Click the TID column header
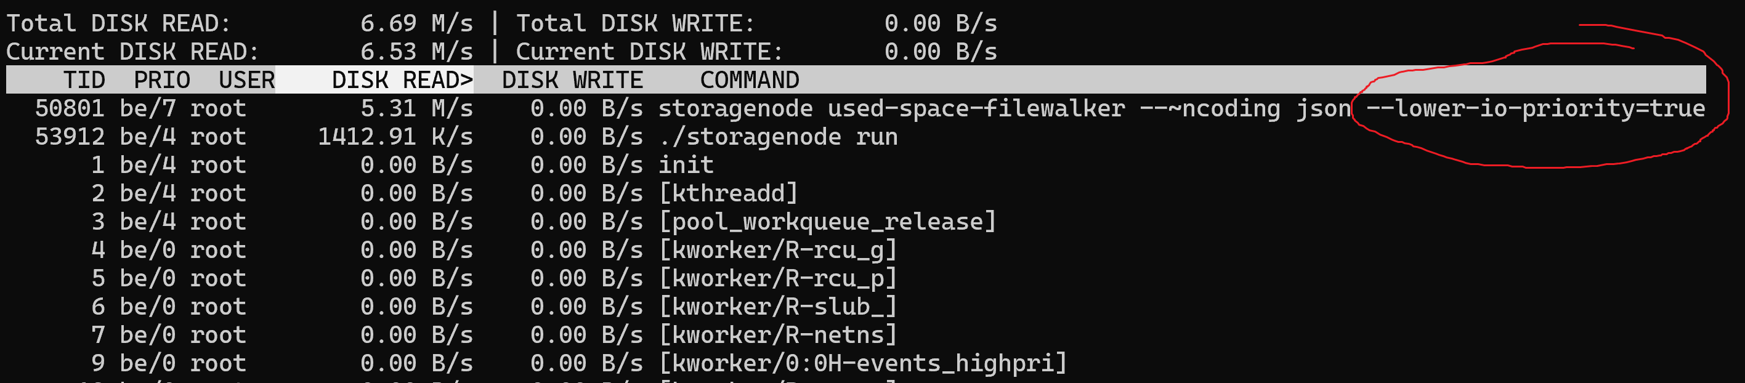The width and height of the screenshot is (1745, 383). coord(84,80)
